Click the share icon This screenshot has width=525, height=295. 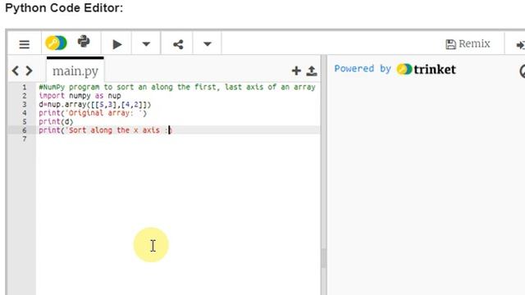tap(178, 44)
